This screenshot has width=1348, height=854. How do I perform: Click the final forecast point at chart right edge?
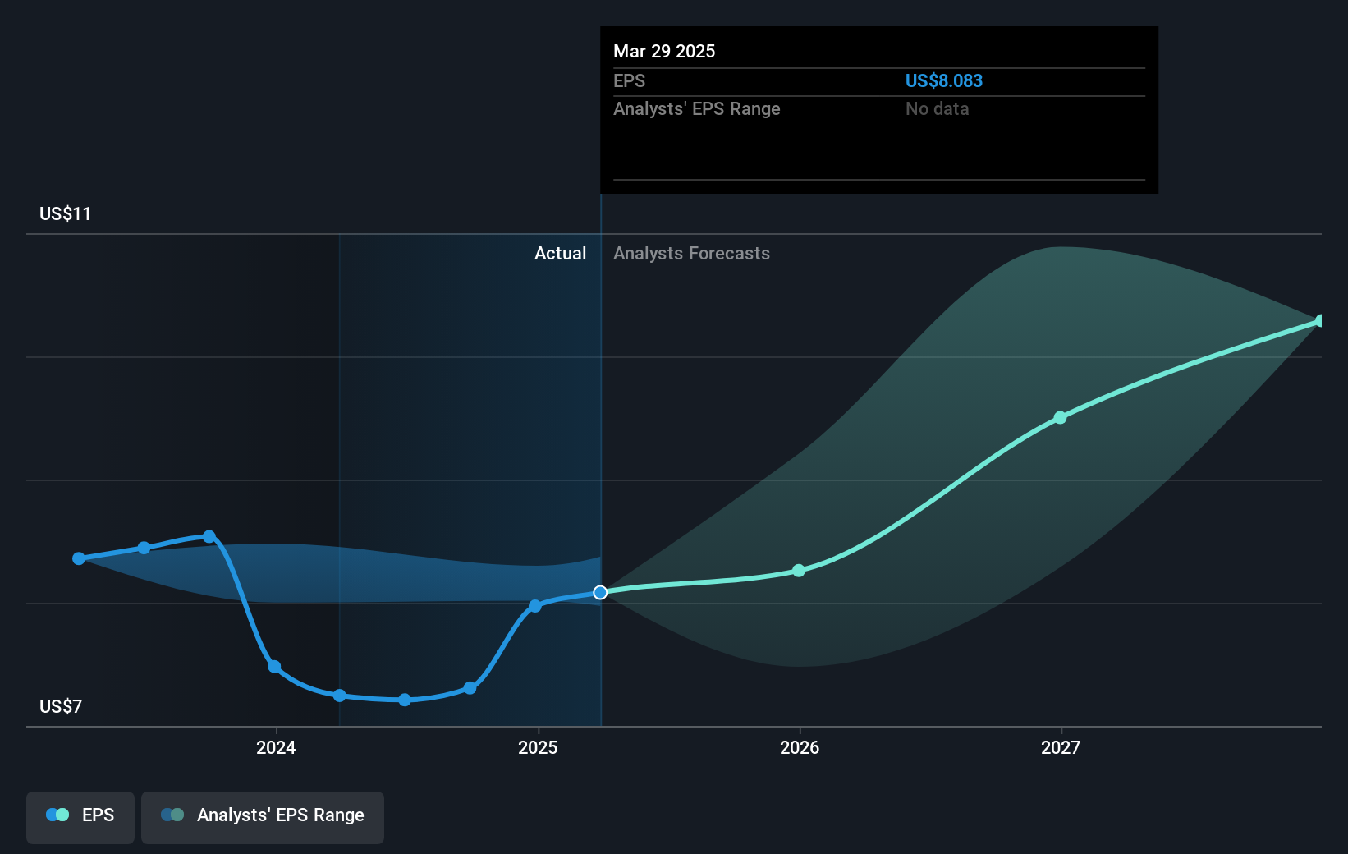[x=1319, y=320]
